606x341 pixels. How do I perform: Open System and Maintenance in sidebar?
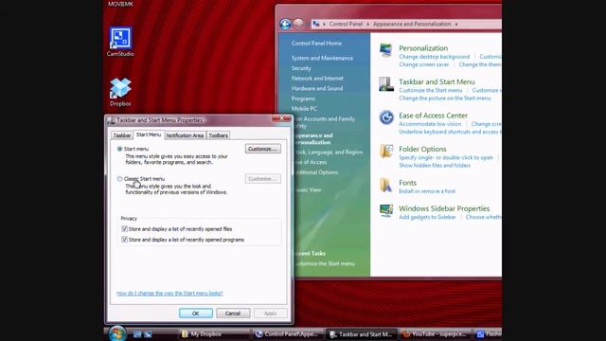322,58
